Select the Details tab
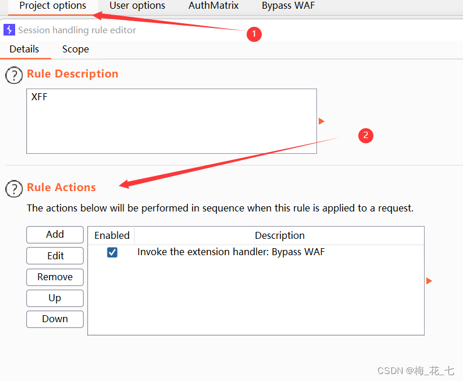 tap(24, 49)
